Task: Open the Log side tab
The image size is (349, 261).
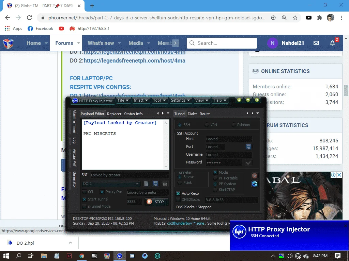Action: (75, 140)
